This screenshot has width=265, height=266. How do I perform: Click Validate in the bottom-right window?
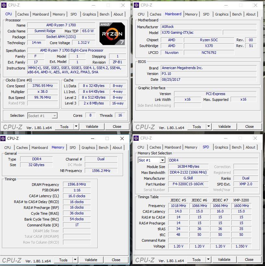(224, 260)
